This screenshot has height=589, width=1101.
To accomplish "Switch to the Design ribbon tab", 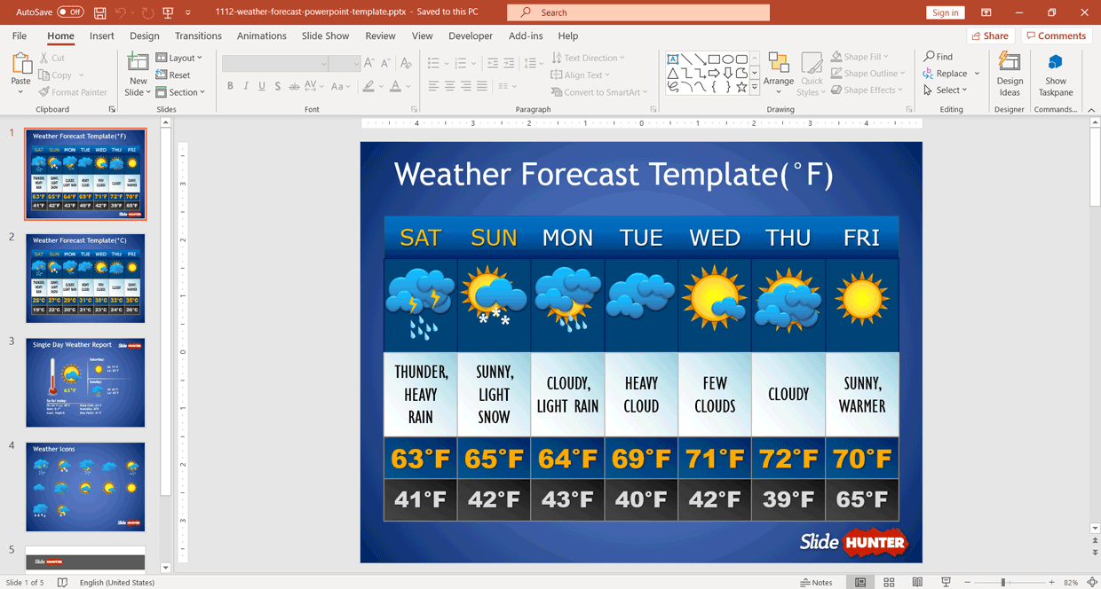I will (x=146, y=35).
